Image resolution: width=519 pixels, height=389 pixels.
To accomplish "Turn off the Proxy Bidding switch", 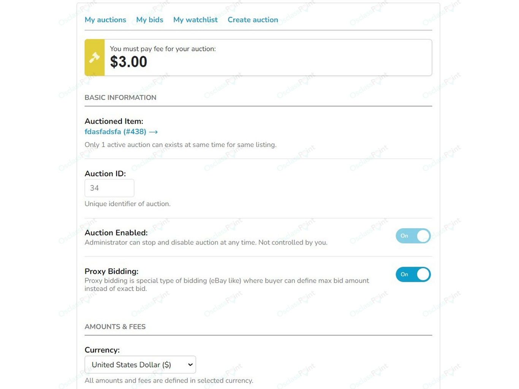I will point(413,274).
